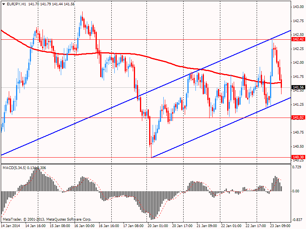
Task: Click the 14 Jan 2014 time label
Action: click(x=11, y=226)
